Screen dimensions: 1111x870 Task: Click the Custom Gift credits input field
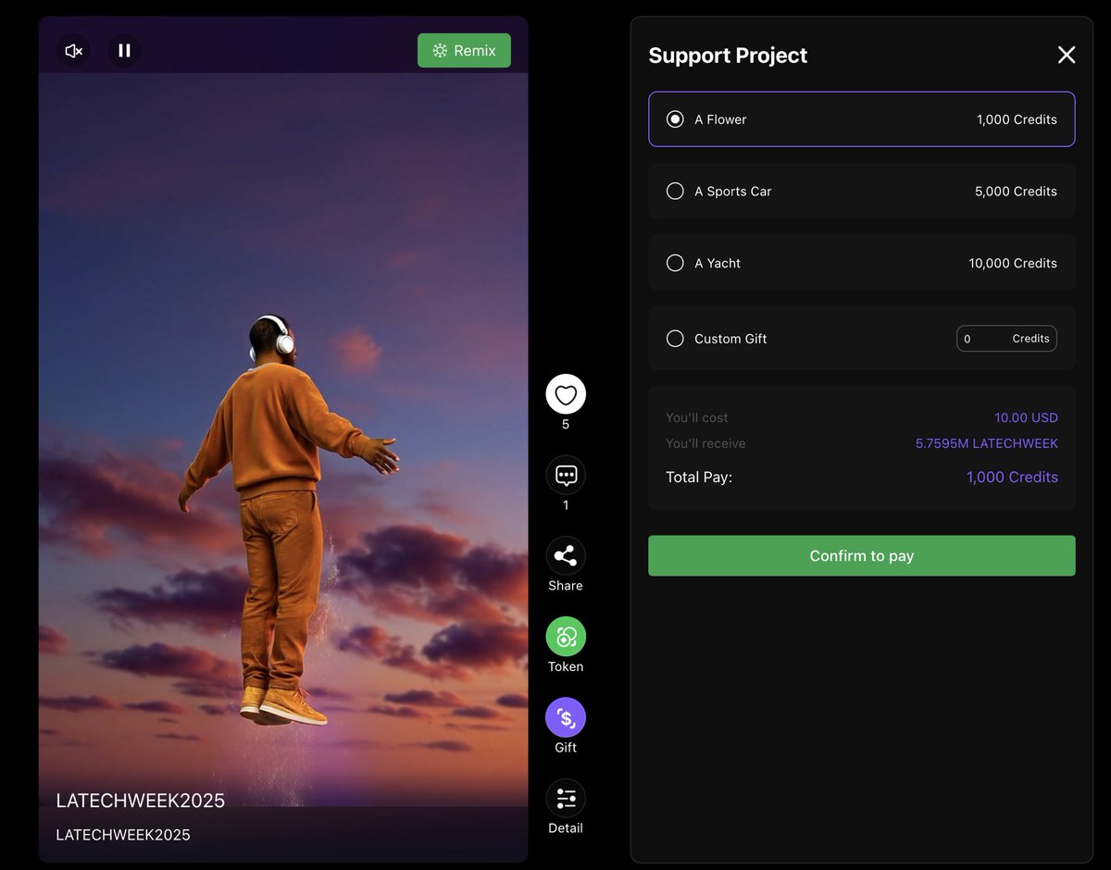(x=1006, y=339)
